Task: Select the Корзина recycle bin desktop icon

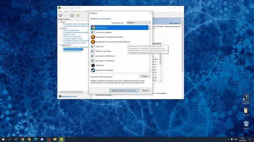Action: click(246, 125)
